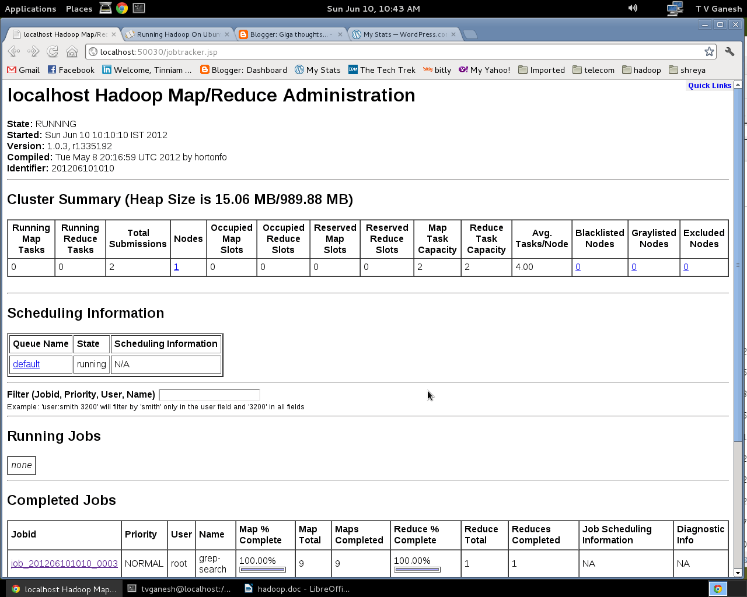Screen dimensions: 747x597
Task: Launch the terminal from the top panel icon
Action: coord(139,8)
